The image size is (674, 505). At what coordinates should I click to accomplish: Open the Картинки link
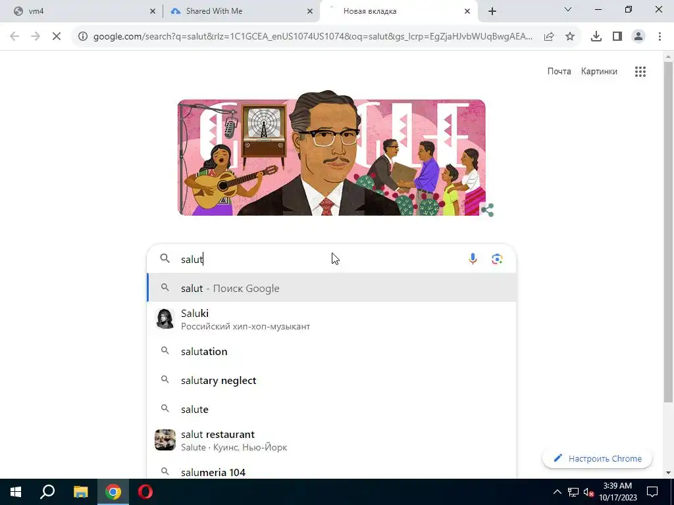[599, 72]
